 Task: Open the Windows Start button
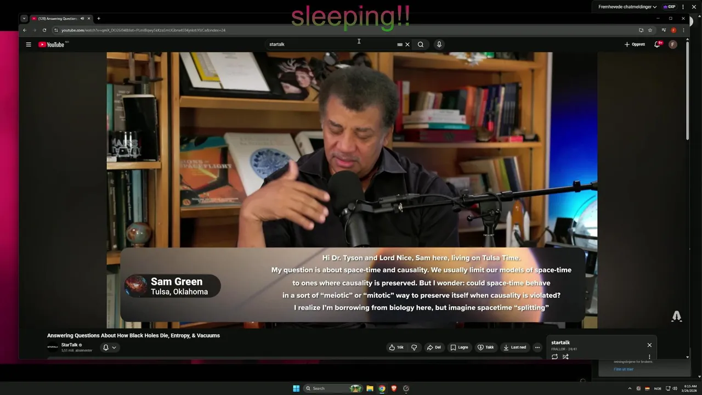pyautogui.click(x=296, y=388)
